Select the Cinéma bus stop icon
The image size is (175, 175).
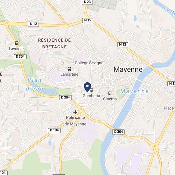point(110,94)
